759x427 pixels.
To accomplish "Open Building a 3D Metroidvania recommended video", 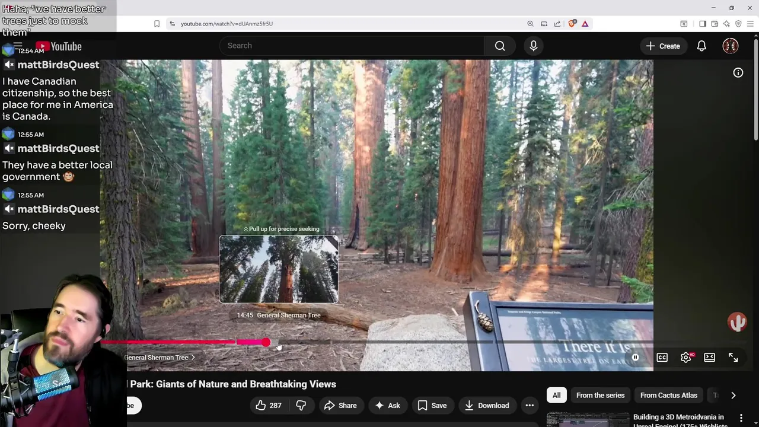I will pos(680,420).
